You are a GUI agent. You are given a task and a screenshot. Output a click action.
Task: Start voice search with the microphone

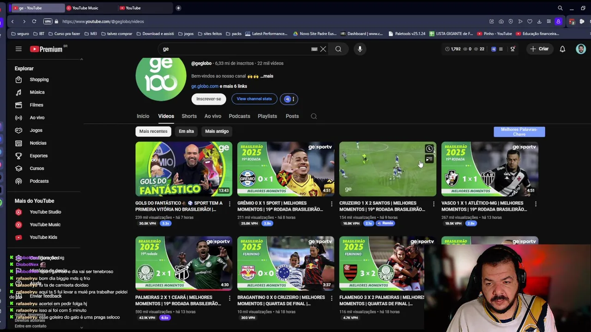click(360, 49)
